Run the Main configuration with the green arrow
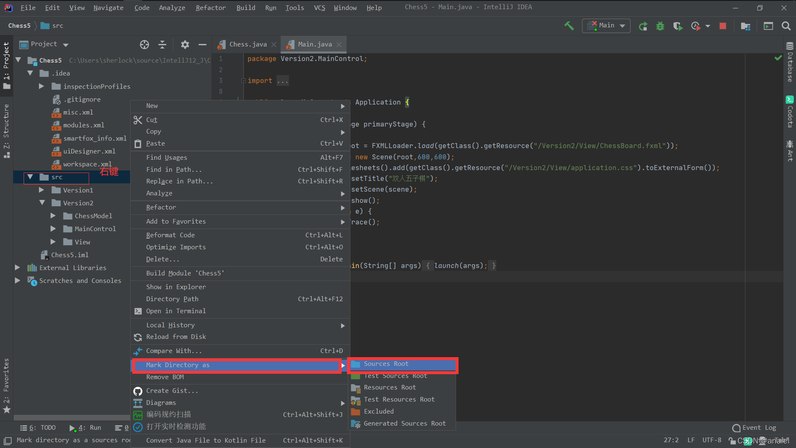This screenshot has height=448, width=796. (x=643, y=26)
